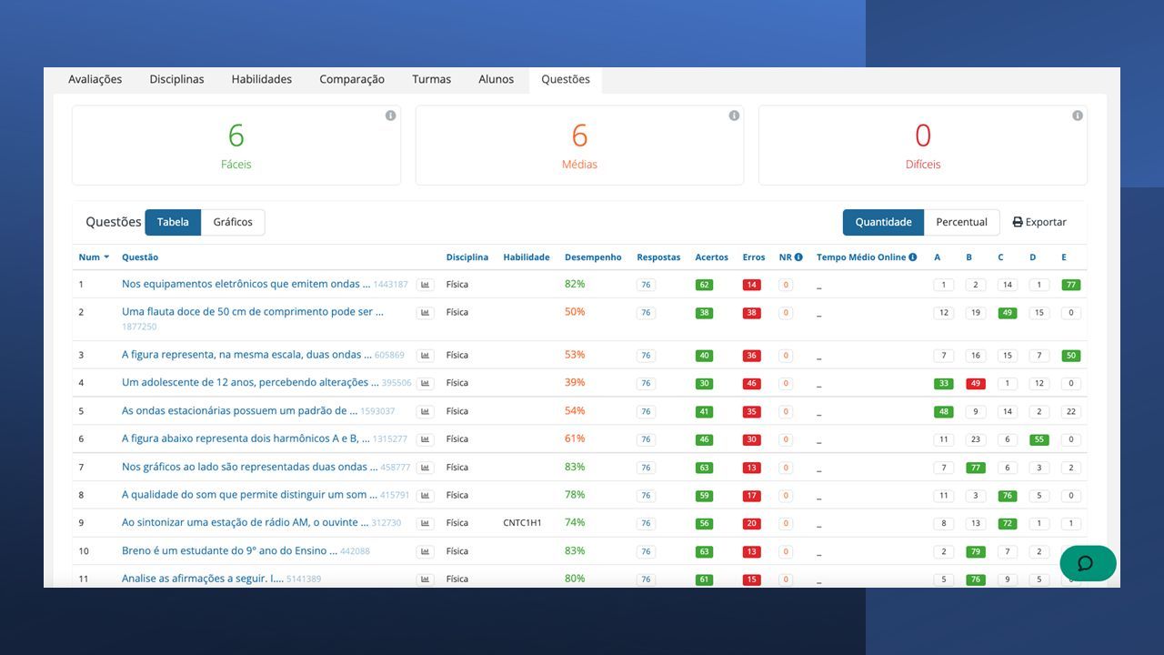
Task: Show values as Percentual
Action: pyautogui.click(x=961, y=222)
